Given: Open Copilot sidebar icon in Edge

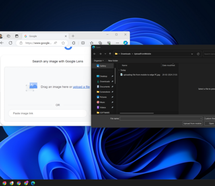Looking at the screenshot, I should (x=126, y=43).
